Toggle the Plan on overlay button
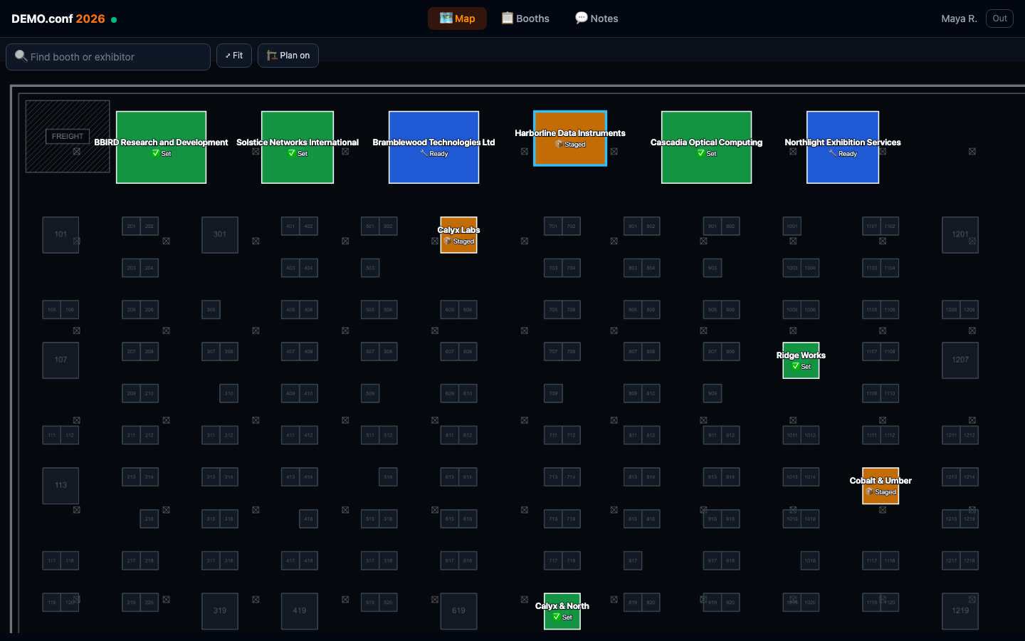Screen dimensions: 1025x641 click(288, 56)
